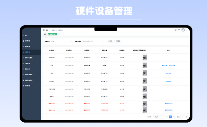Go to the previous page with the left arrow
207x127 pixels.
[x=167, y=117]
